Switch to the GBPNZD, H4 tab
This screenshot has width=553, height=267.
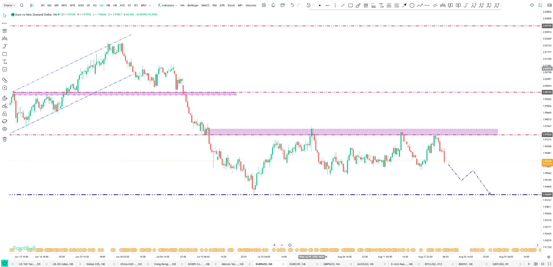(x=331, y=264)
